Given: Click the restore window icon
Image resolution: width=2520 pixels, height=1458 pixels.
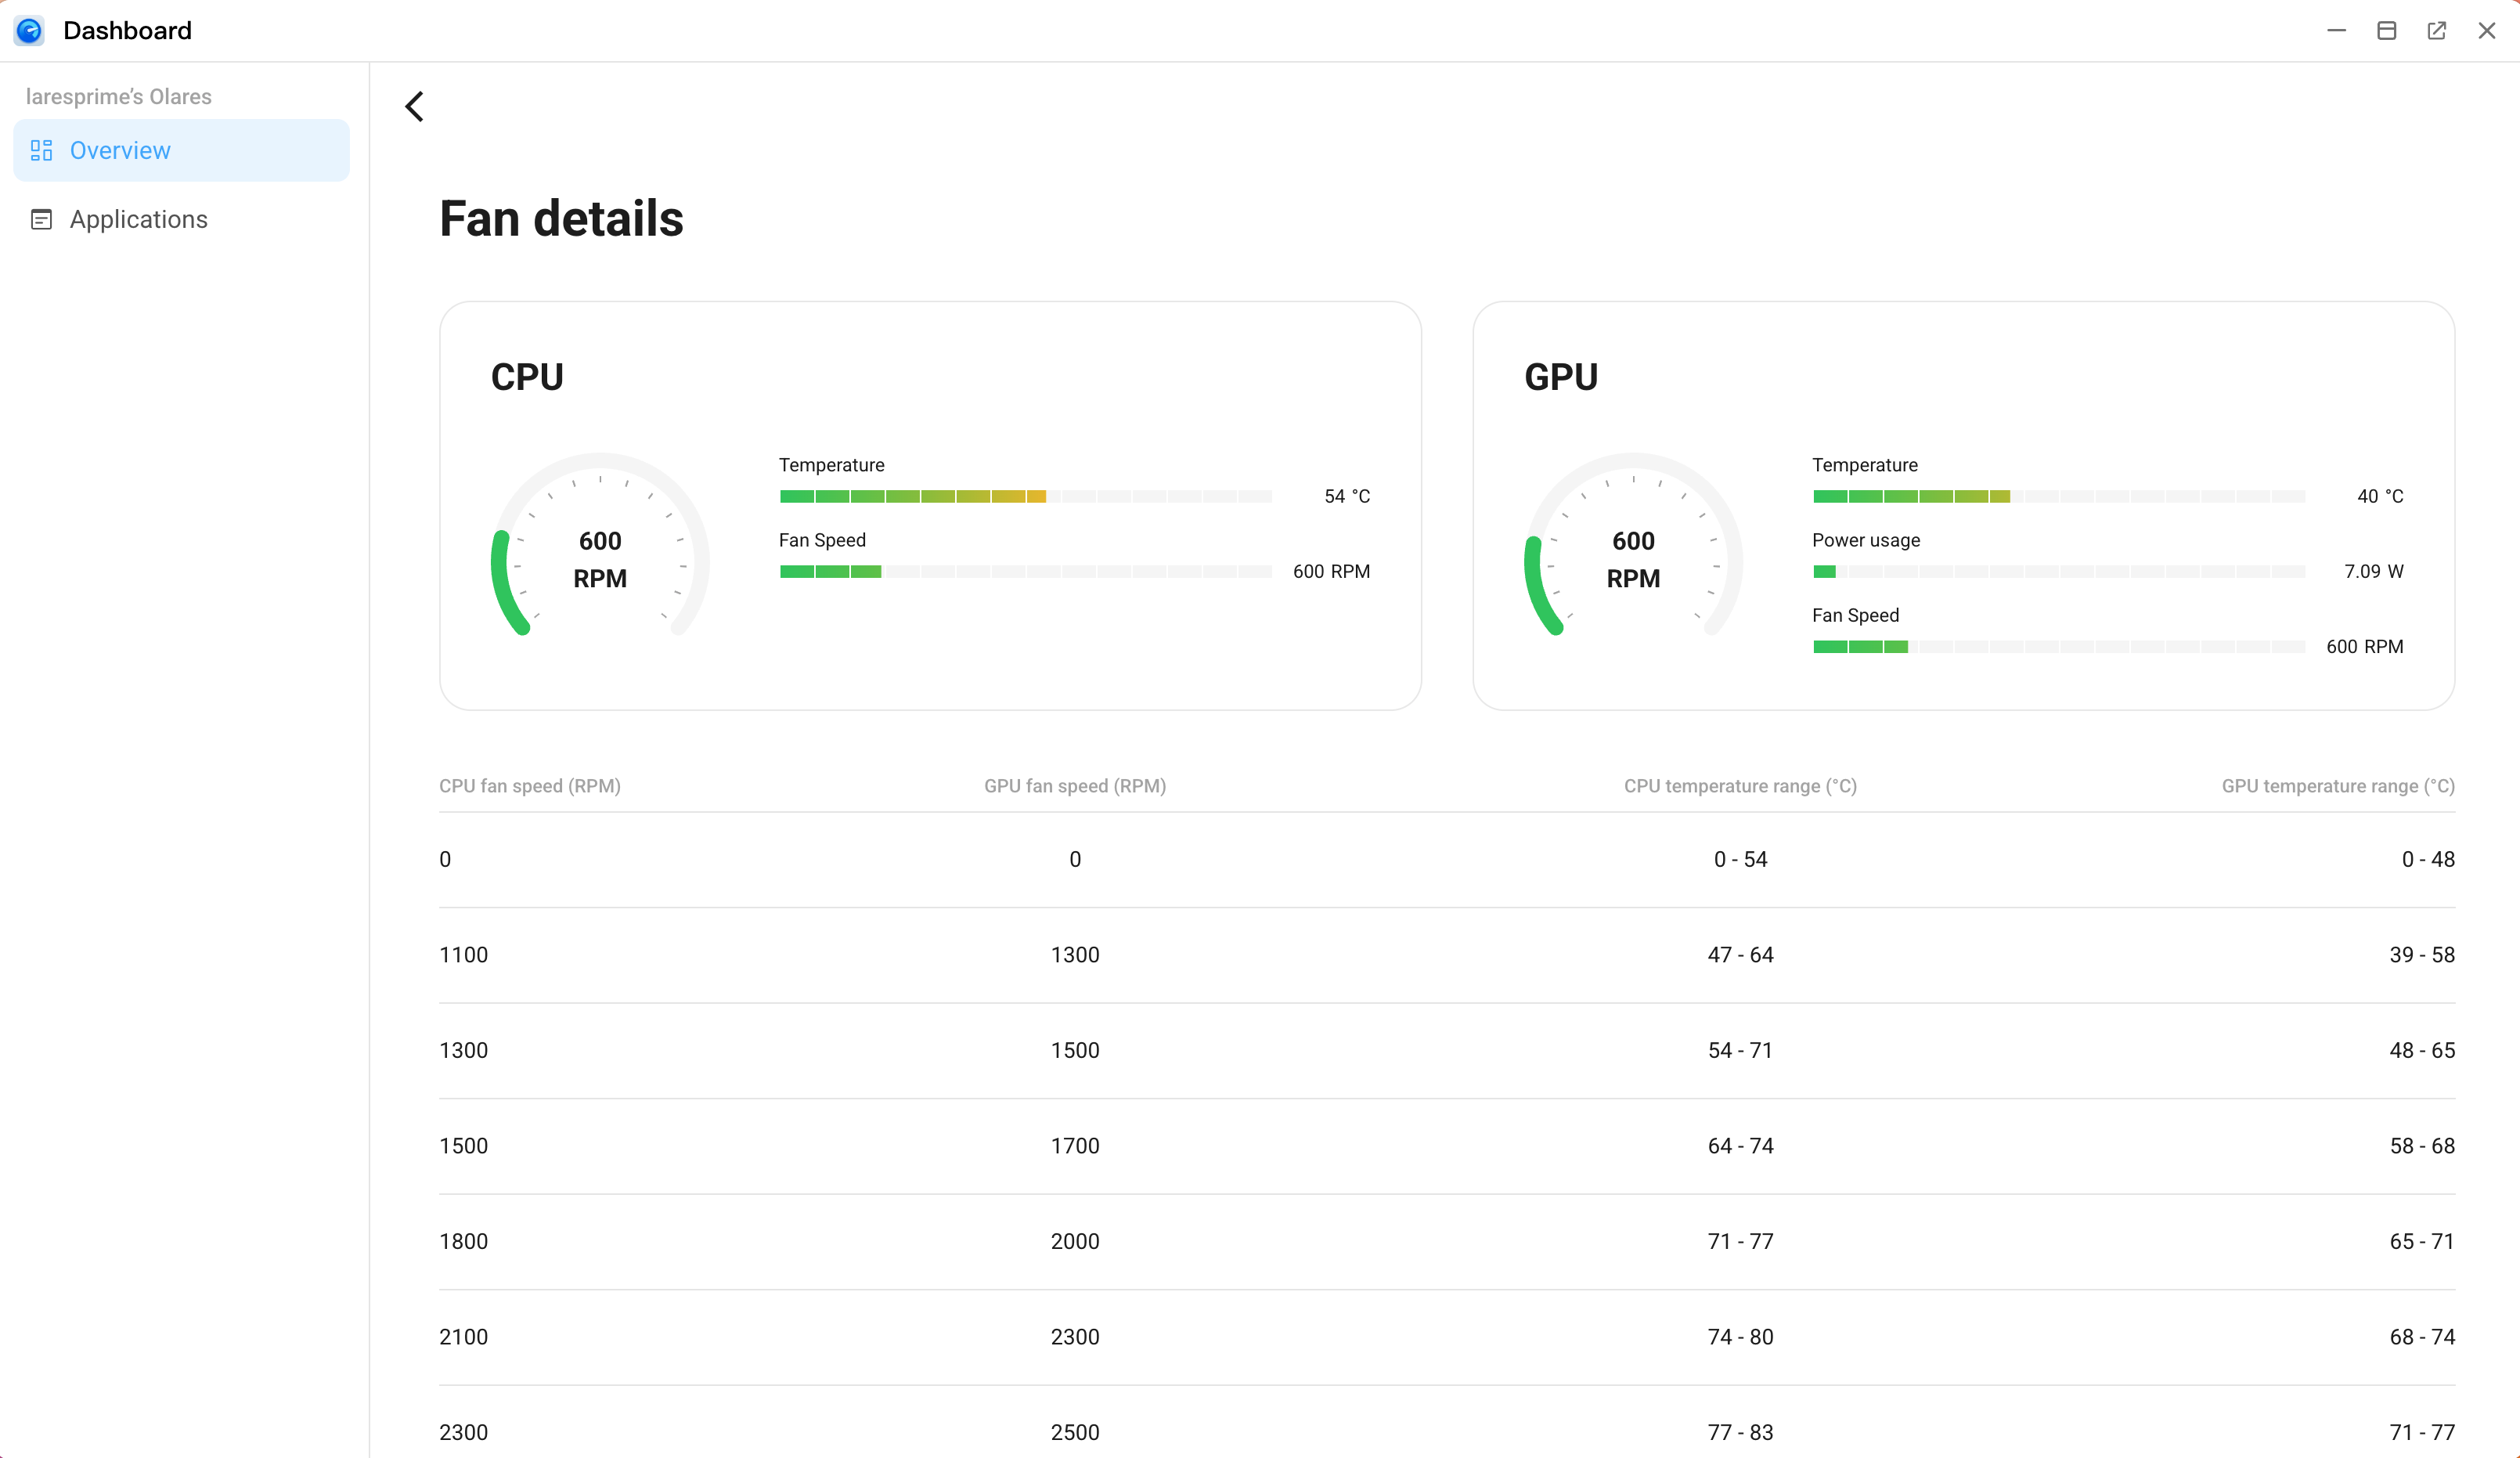Looking at the screenshot, I should point(2387,30).
